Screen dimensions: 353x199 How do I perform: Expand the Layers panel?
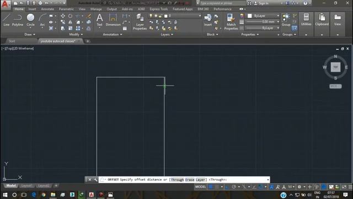(x=167, y=34)
